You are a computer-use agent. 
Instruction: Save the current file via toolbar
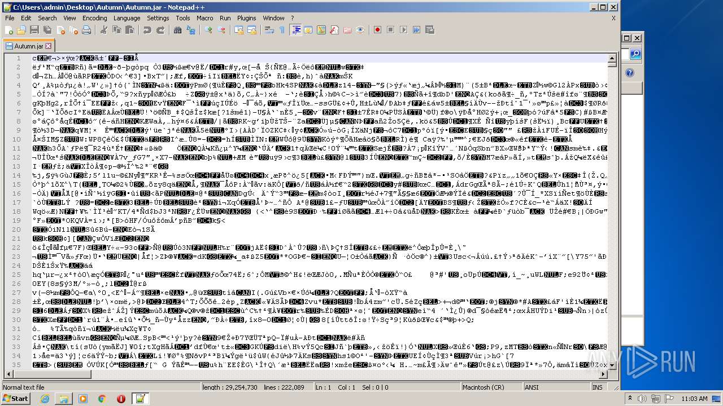pyautogui.click(x=34, y=30)
